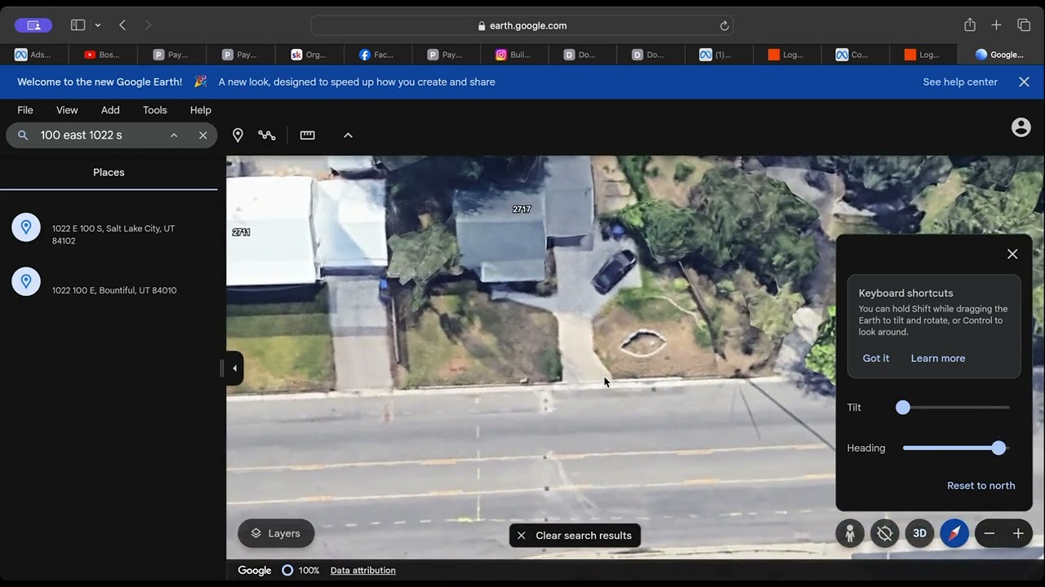
Task: Open the See help center link
Action: click(x=960, y=82)
